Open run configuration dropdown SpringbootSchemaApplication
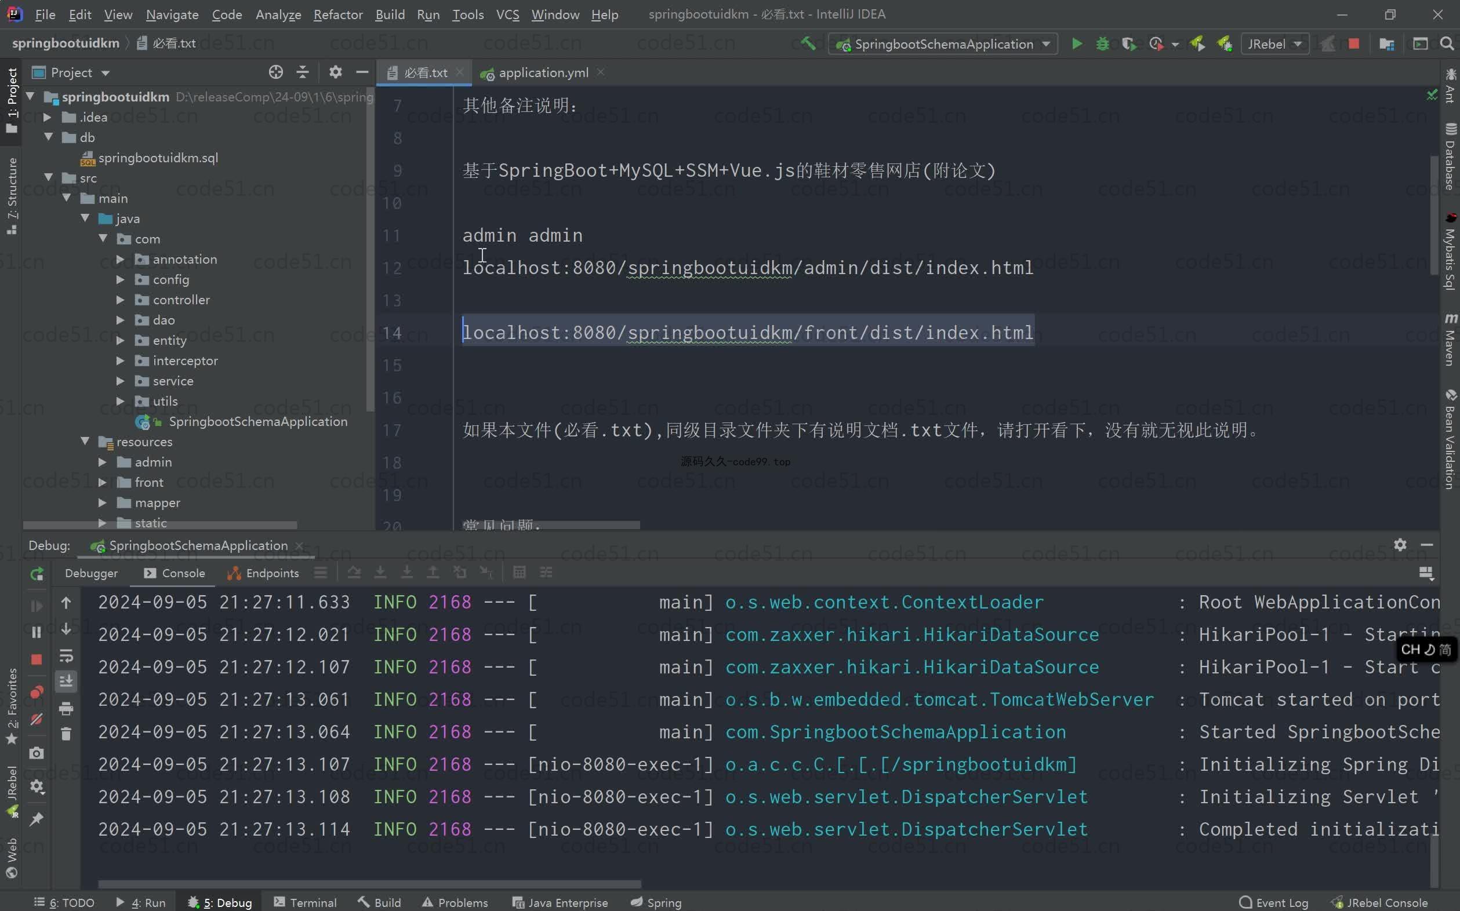 coord(943,44)
